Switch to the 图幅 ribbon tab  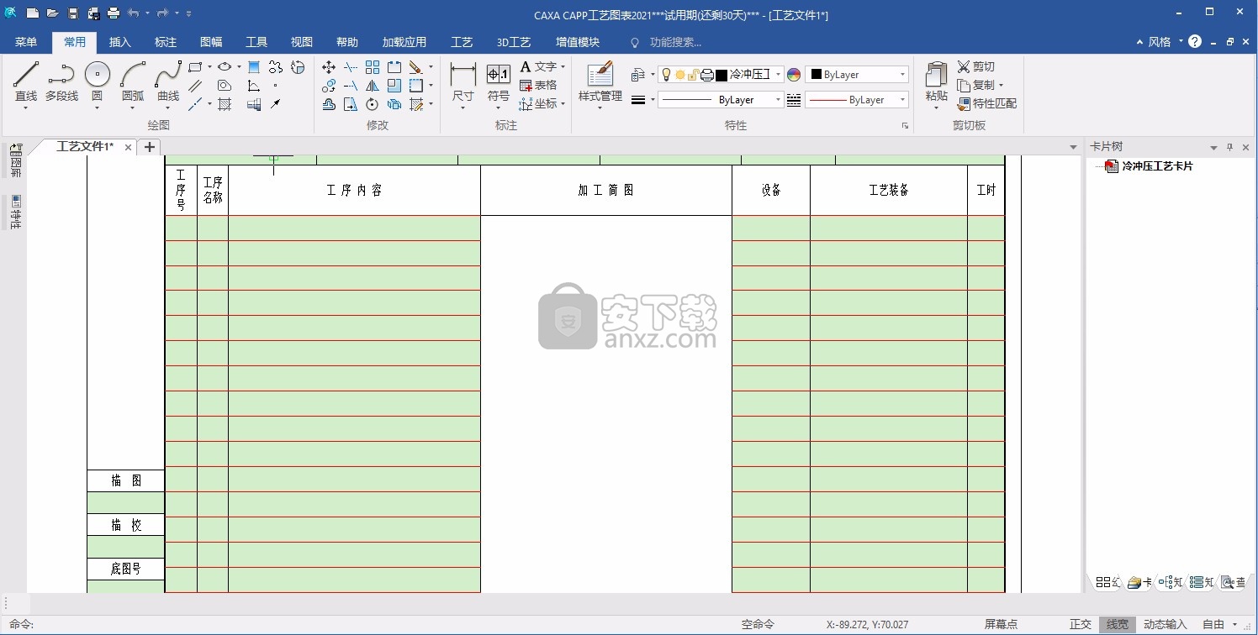click(x=211, y=42)
